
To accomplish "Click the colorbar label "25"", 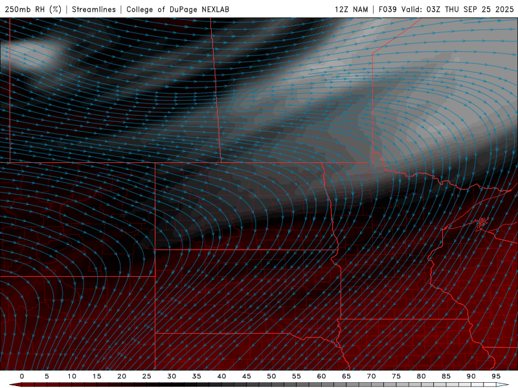I will click(147, 376).
